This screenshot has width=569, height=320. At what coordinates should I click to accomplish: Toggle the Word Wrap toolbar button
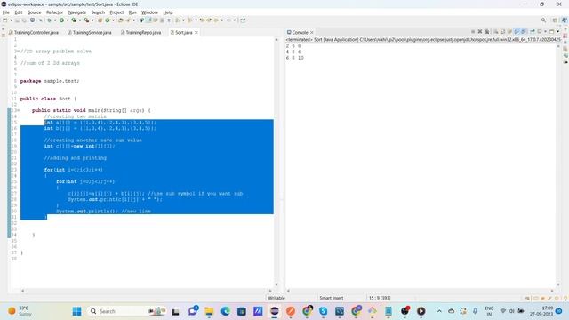156,20
